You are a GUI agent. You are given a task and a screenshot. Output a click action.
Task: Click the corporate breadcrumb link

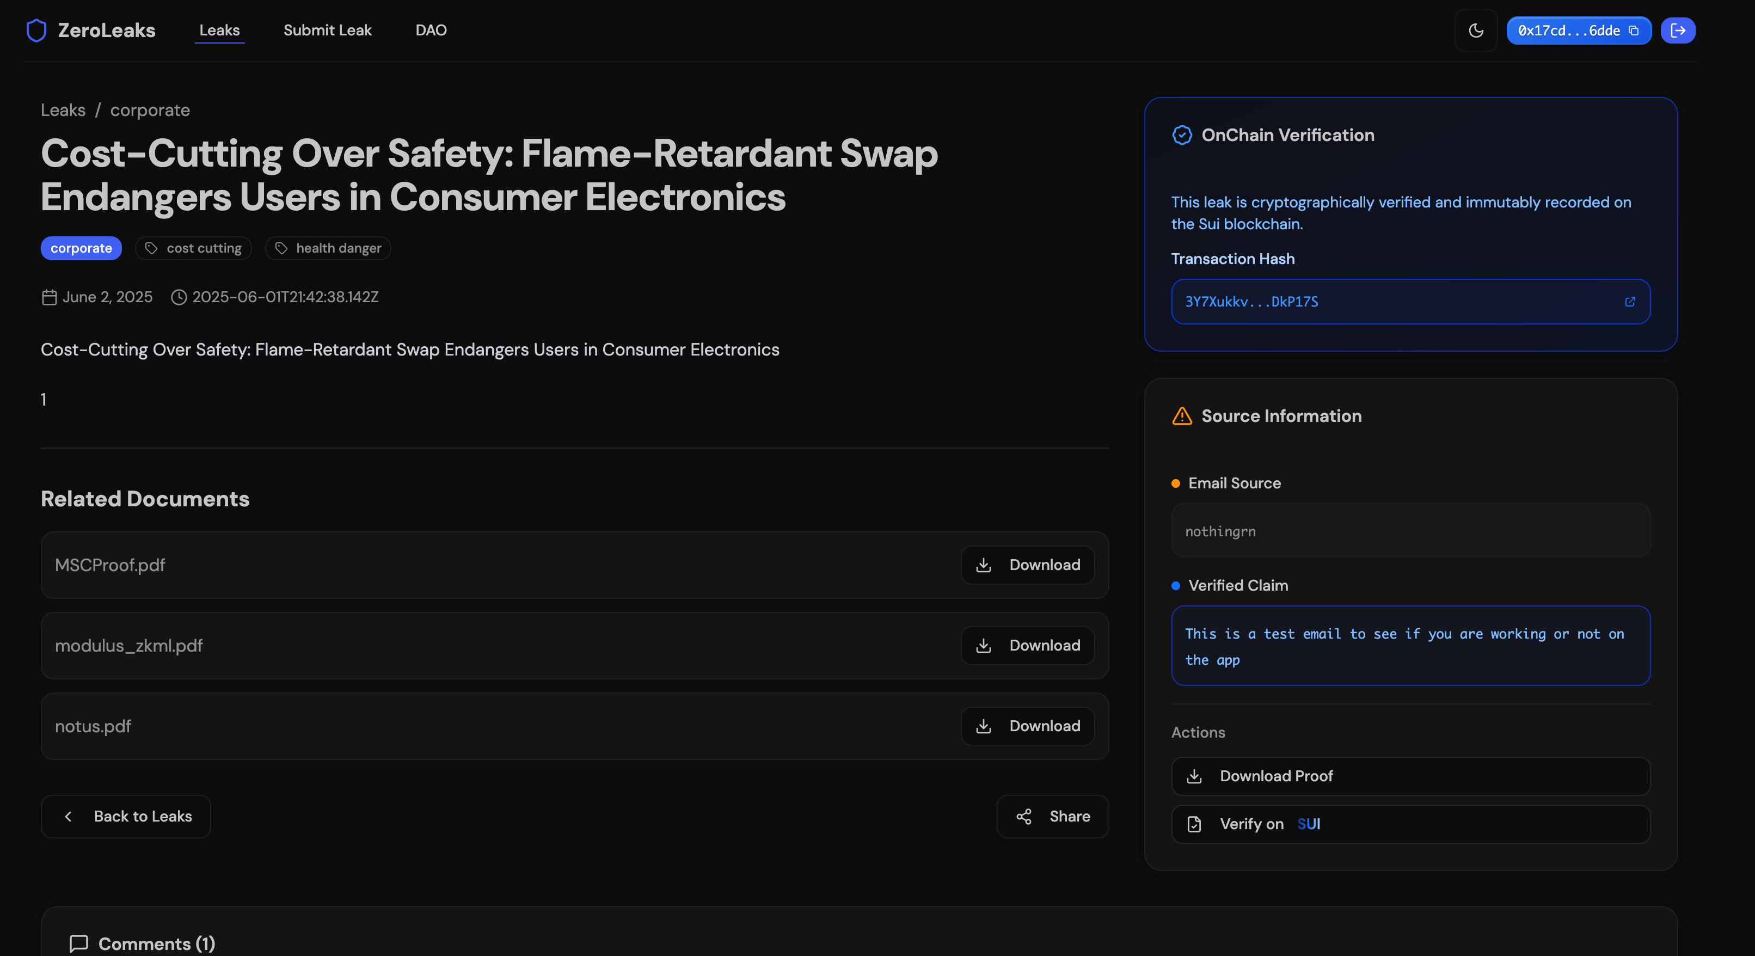click(150, 111)
